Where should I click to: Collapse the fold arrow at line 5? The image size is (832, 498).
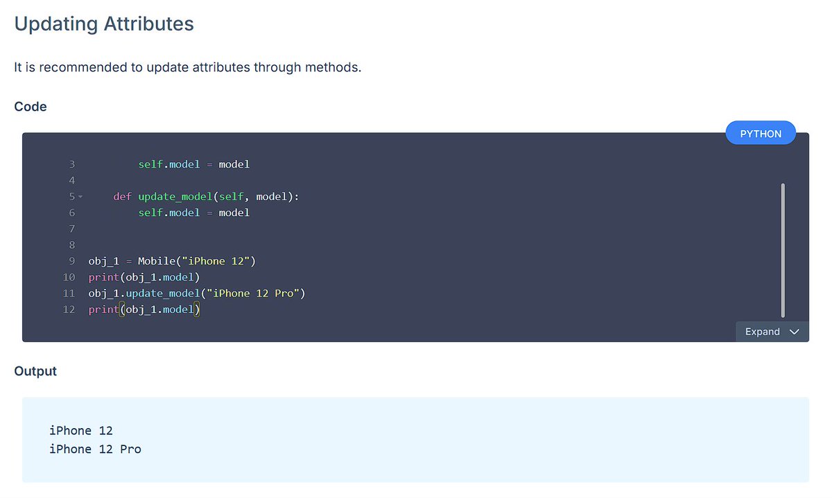point(80,197)
